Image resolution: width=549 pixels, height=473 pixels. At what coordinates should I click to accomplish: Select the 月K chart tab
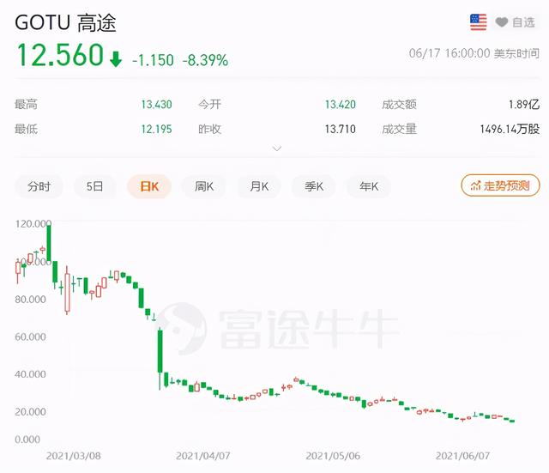(x=259, y=186)
